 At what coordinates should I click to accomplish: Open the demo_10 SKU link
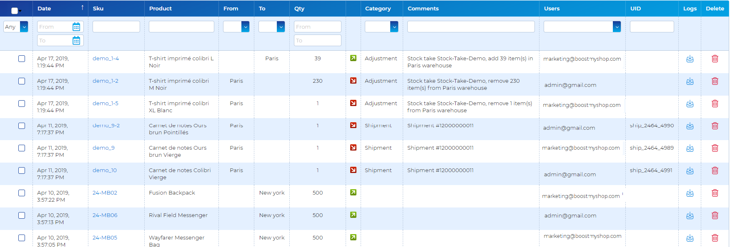pyautogui.click(x=105, y=170)
